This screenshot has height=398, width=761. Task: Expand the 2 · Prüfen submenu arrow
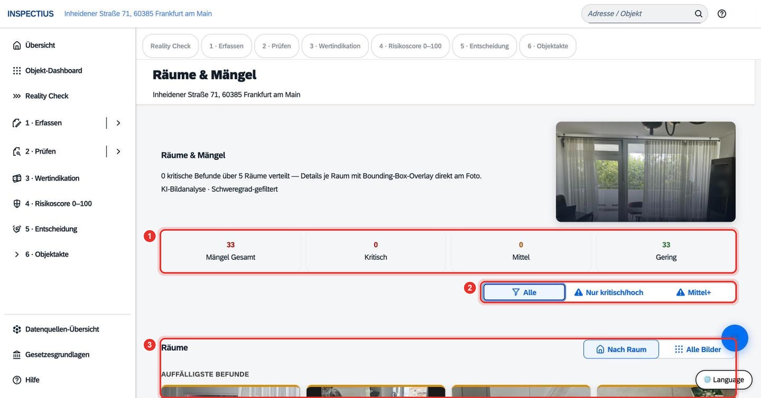[118, 151]
